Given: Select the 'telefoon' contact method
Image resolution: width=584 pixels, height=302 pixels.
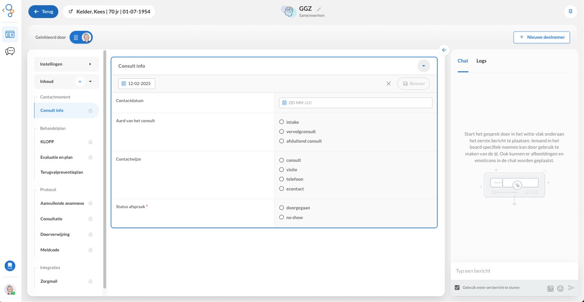Looking at the screenshot, I should point(281,179).
